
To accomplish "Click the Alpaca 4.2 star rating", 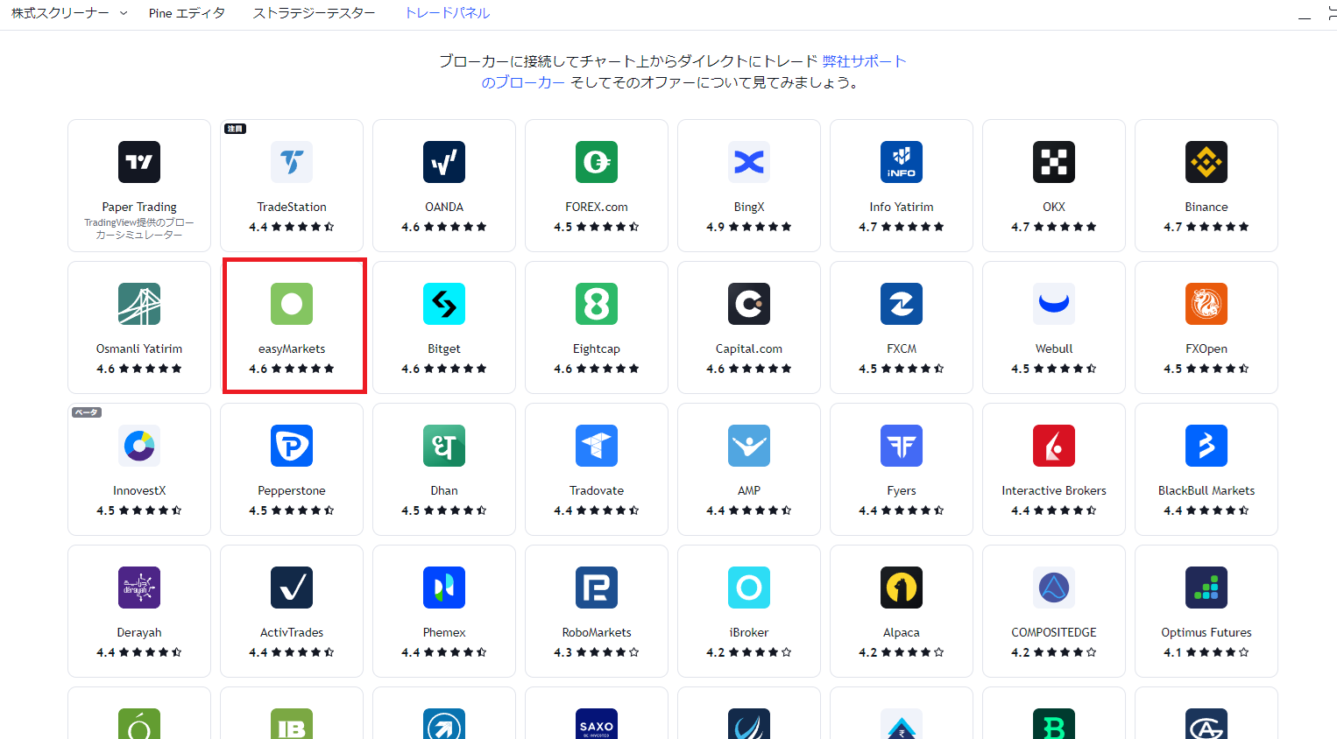I will [902, 652].
